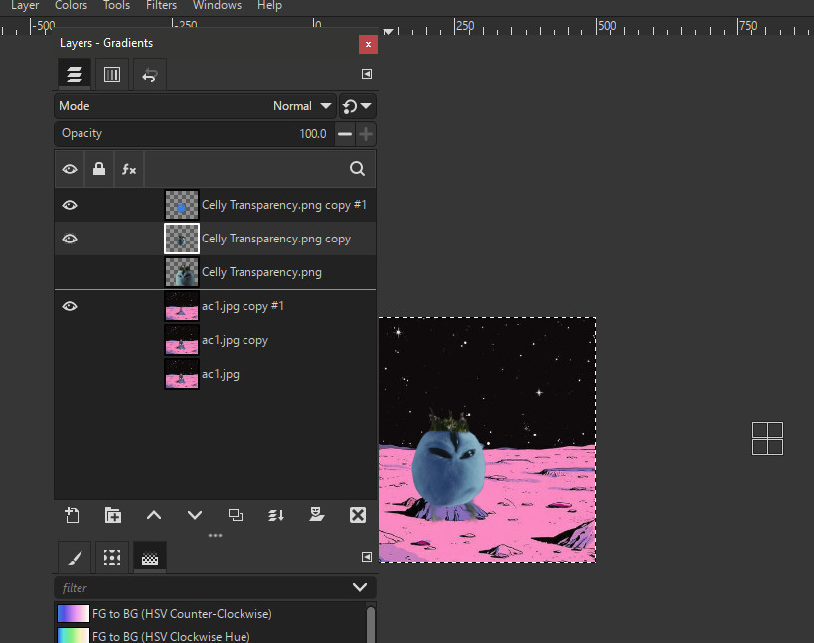Select the ac1.jpg copy layer name
The width and height of the screenshot is (814, 643).
point(236,340)
